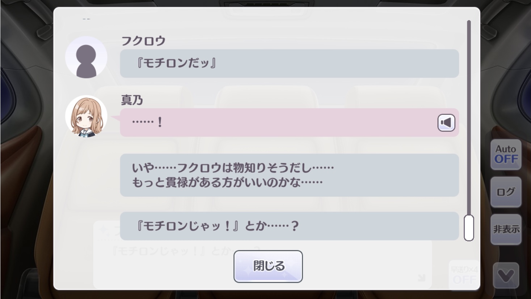Click the upper part of scrollbar track
531x299 pixels.
[469, 72]
